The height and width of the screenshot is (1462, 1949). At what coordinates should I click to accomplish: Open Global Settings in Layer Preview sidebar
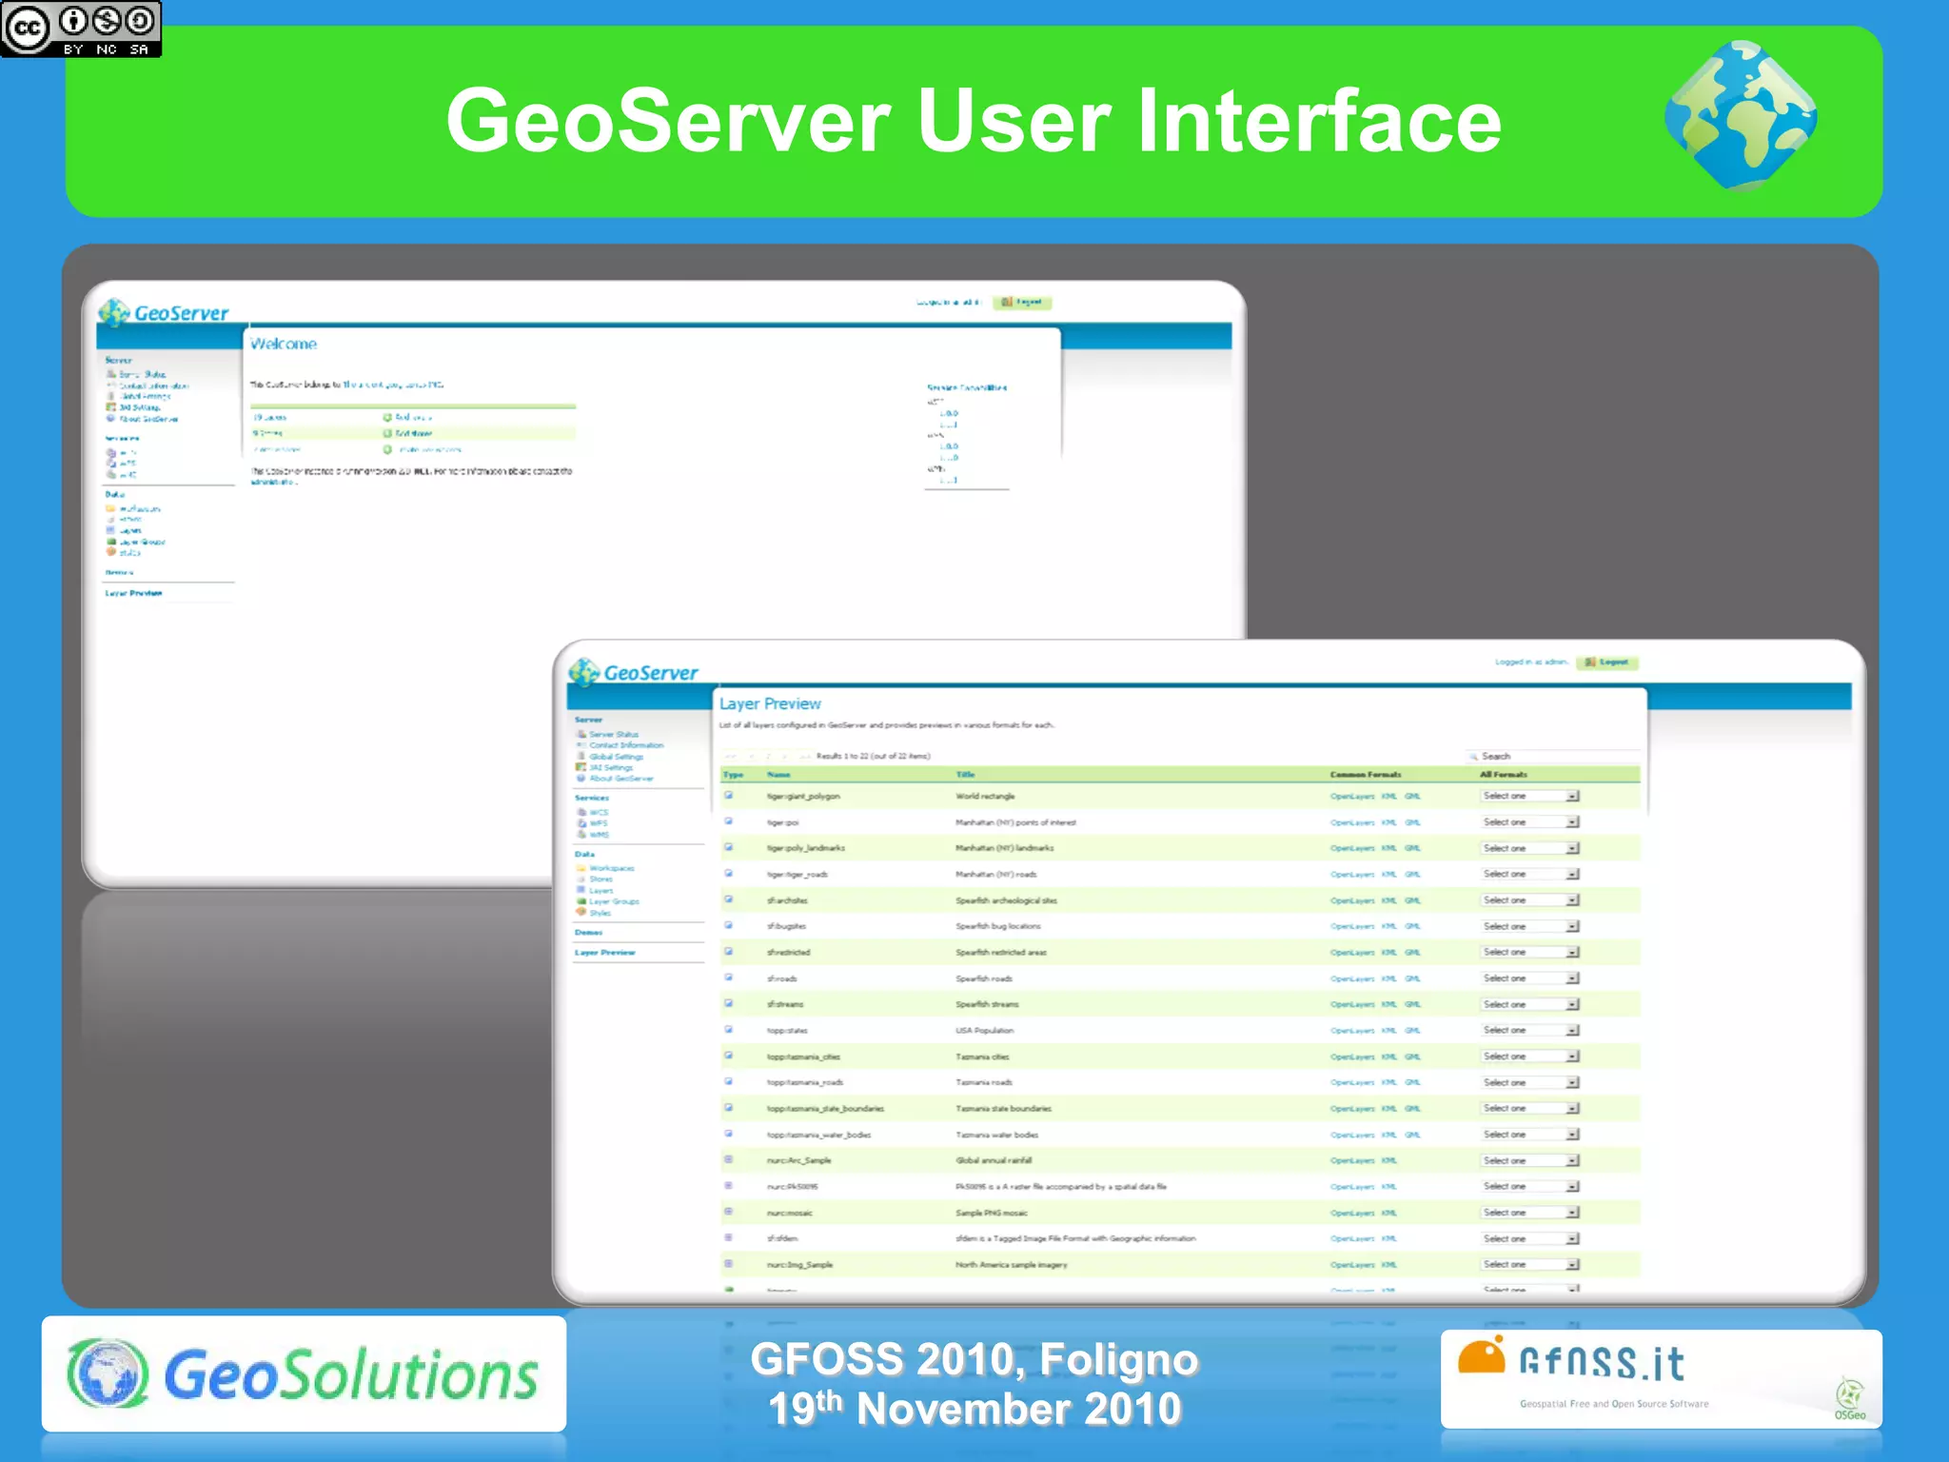[617, 757]
